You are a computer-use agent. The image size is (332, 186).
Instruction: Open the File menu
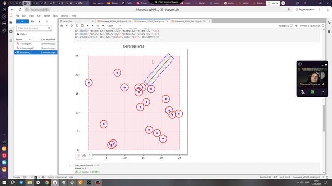click(x=17, y=16)
